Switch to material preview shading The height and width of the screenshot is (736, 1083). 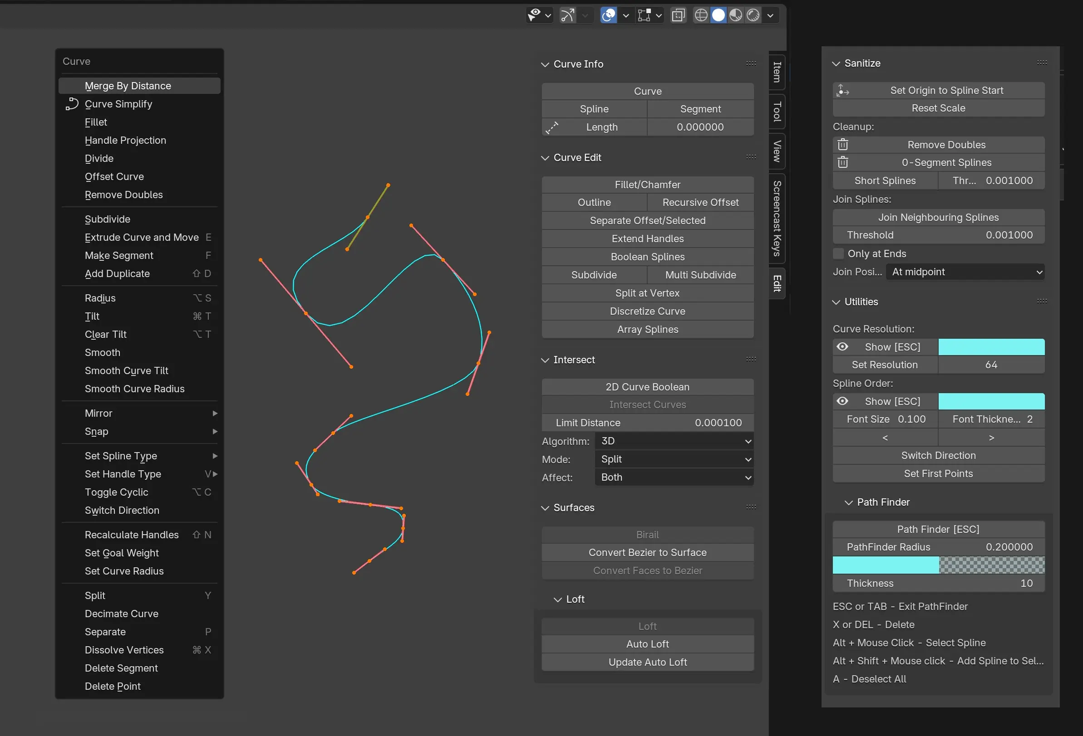point(736,15)
